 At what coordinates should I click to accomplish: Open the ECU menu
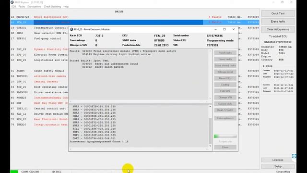13,7
